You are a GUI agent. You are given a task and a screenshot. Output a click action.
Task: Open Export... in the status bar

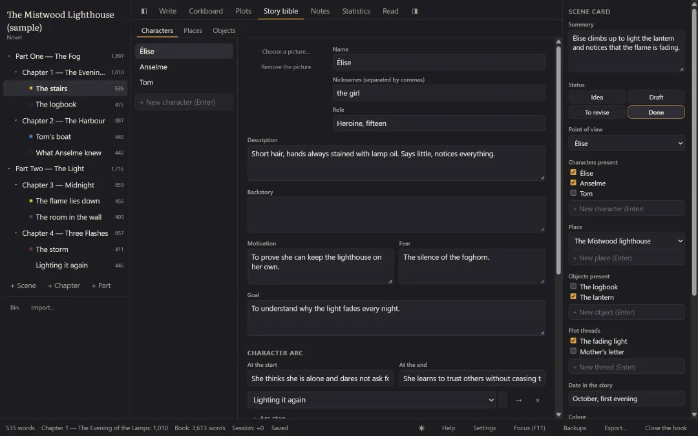(615, 428)
